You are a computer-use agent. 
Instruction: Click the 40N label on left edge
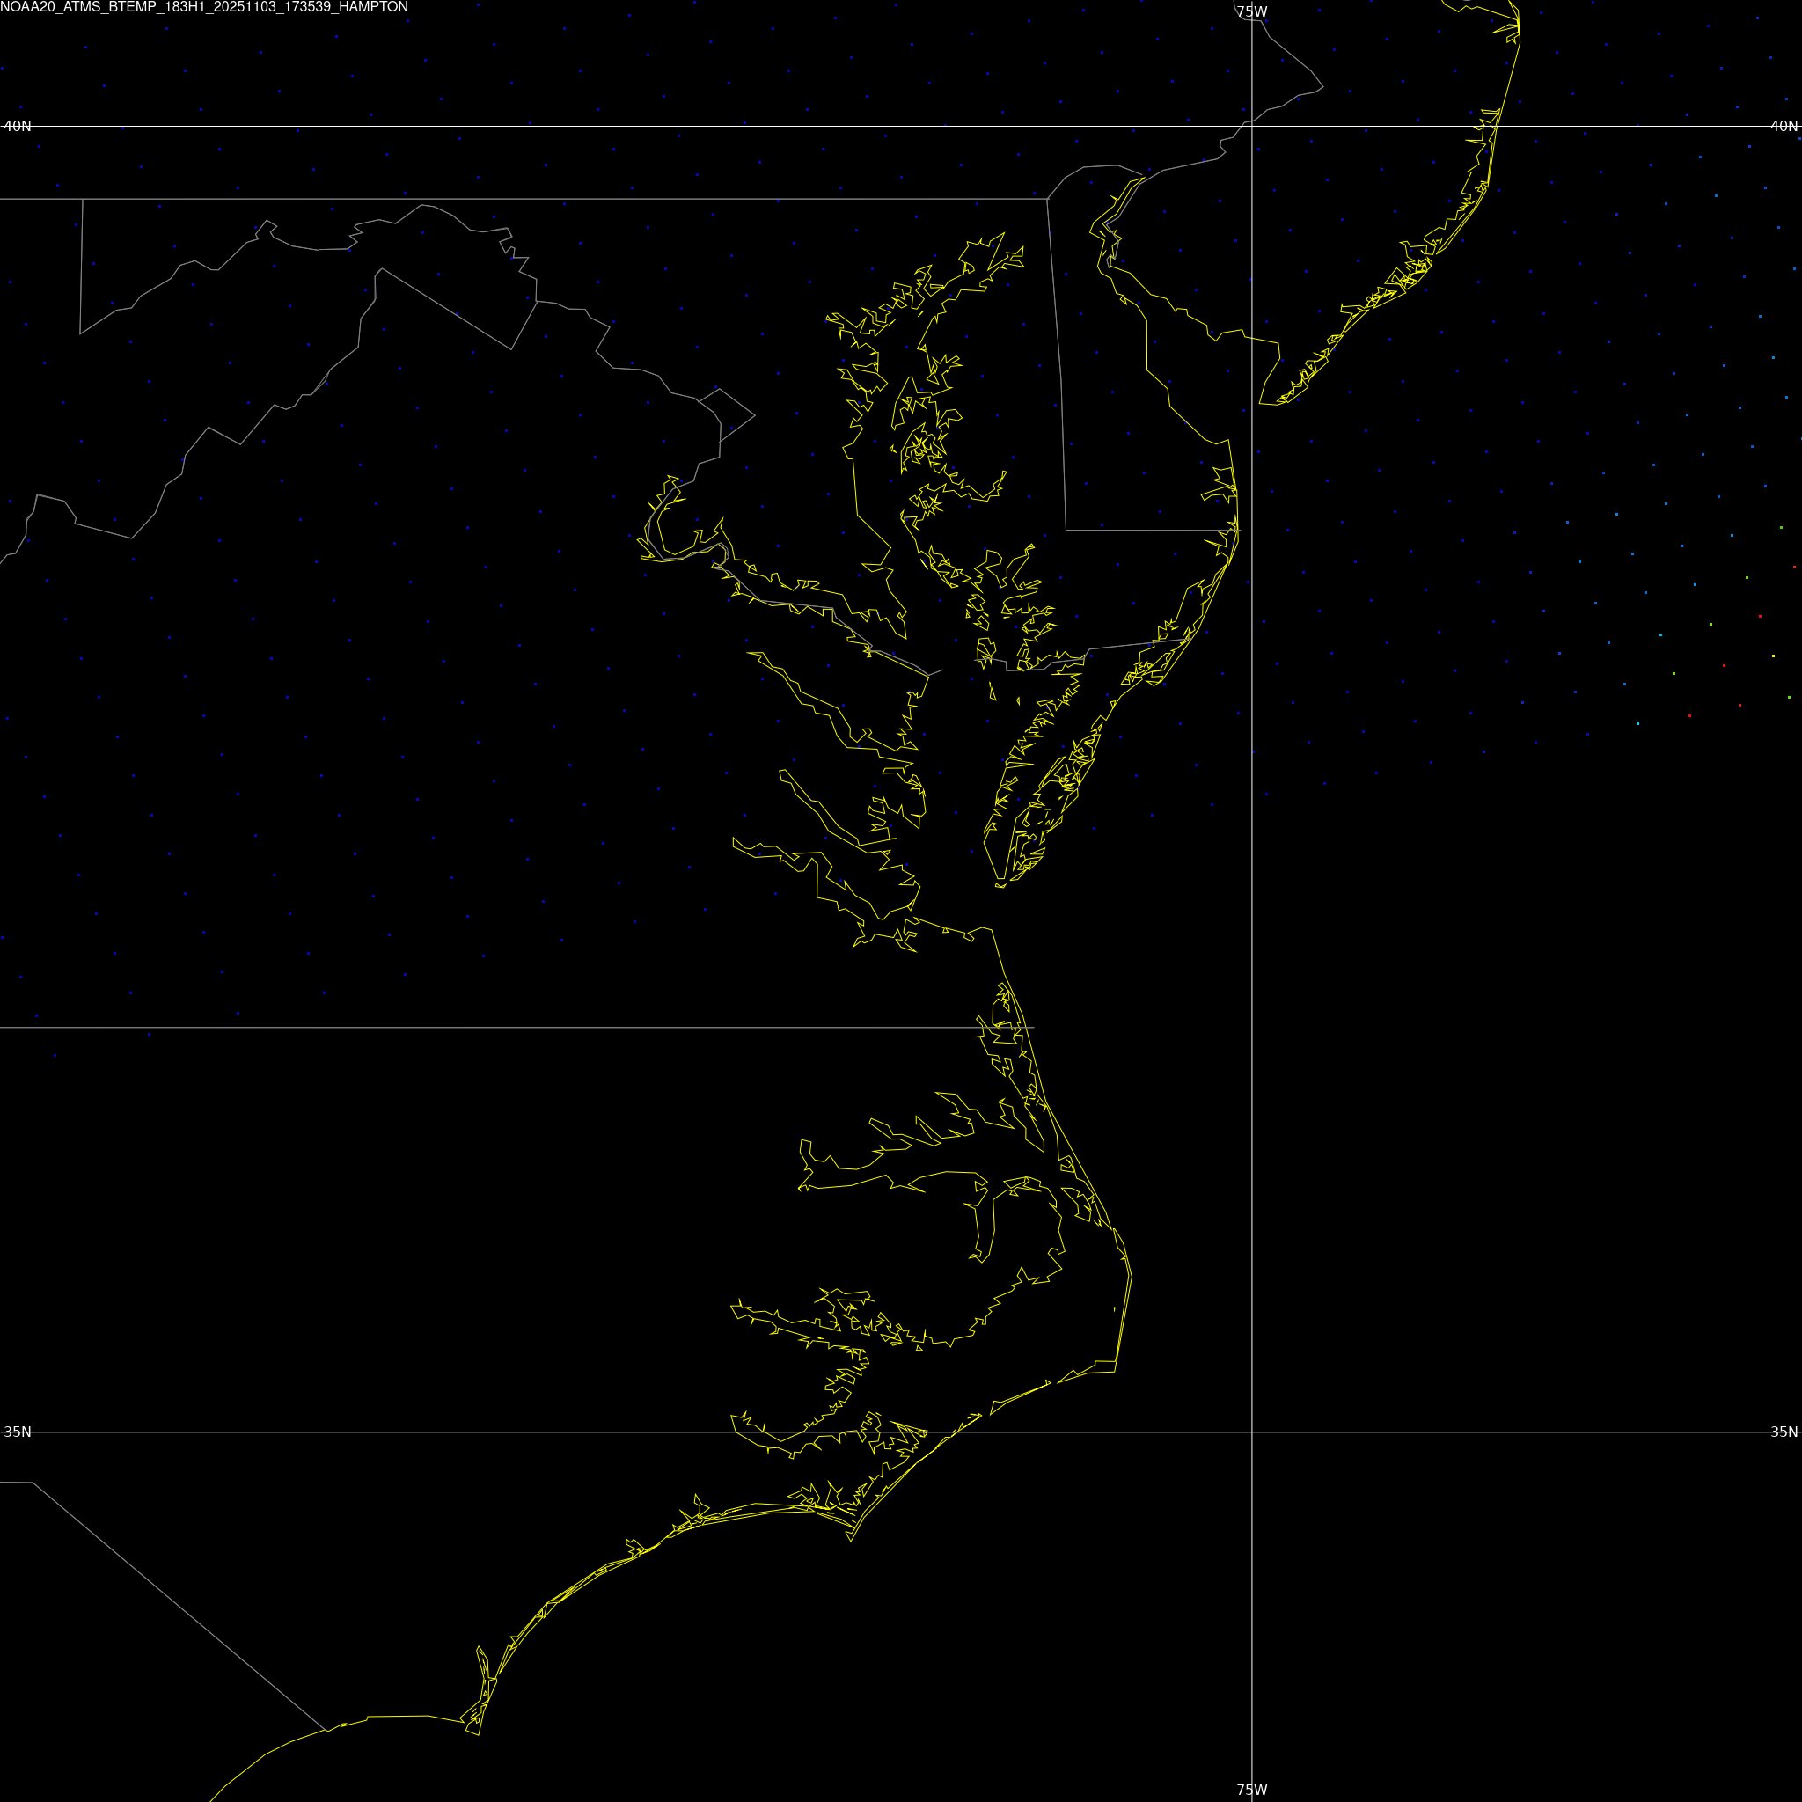[17, 126]
